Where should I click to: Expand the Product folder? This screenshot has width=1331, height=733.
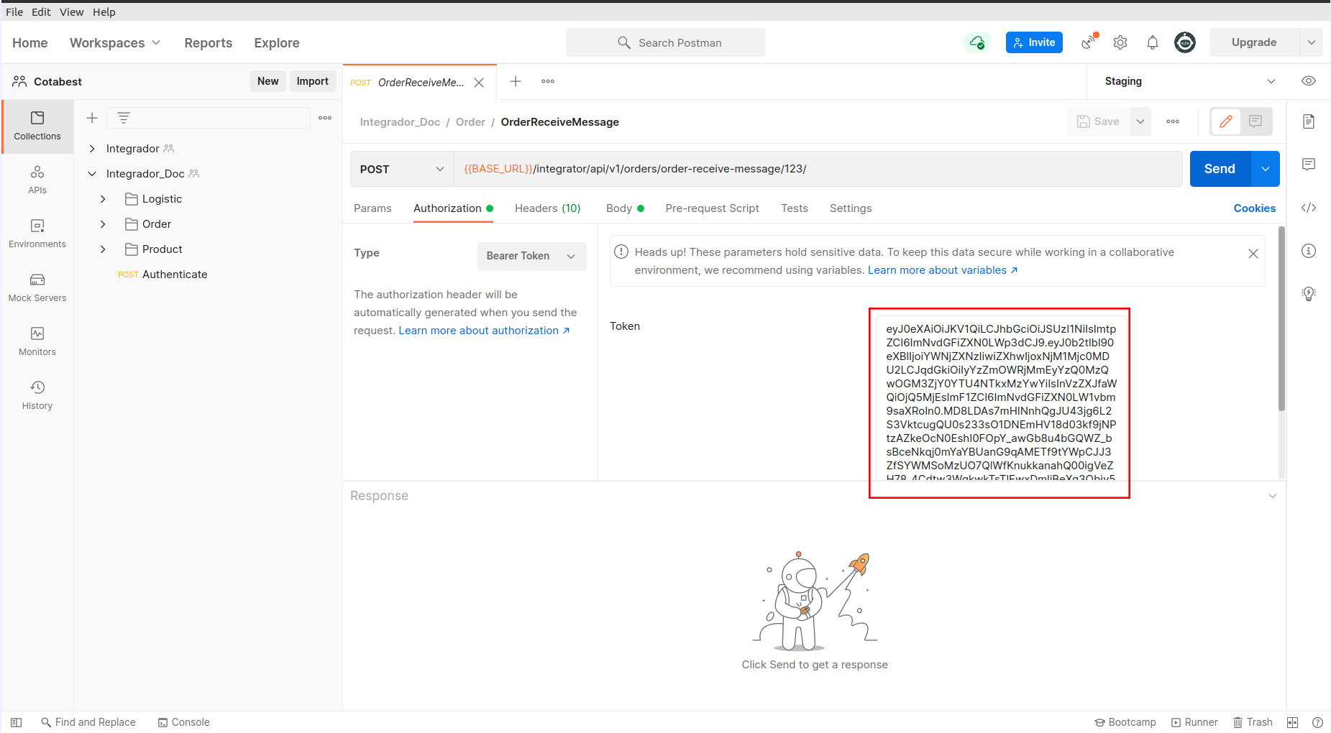[x=103, y=249]
